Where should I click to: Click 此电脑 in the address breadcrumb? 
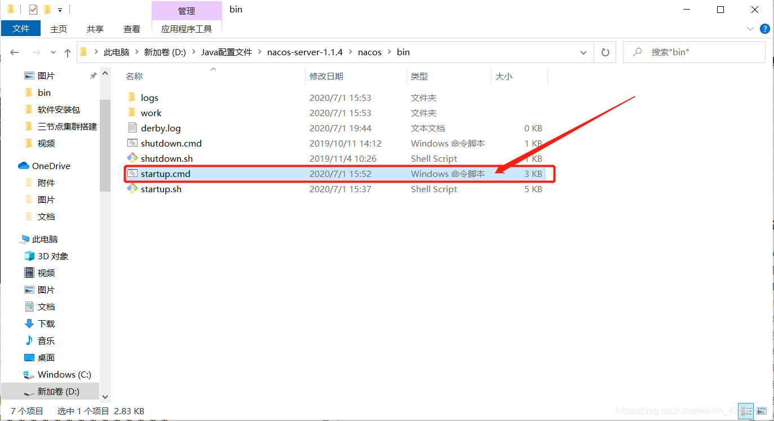(x=117, y=52)
